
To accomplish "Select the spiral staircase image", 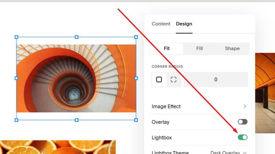I will coord(76,78).
